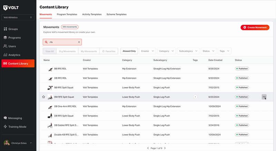Add a tag to BW RFE Split Squat
Viewport: 276px width, 151px height.
195,97
